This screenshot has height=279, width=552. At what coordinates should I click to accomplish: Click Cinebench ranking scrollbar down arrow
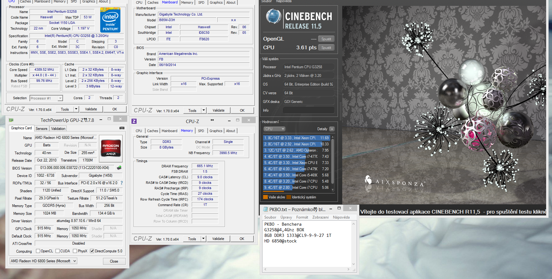click(333, 190)
